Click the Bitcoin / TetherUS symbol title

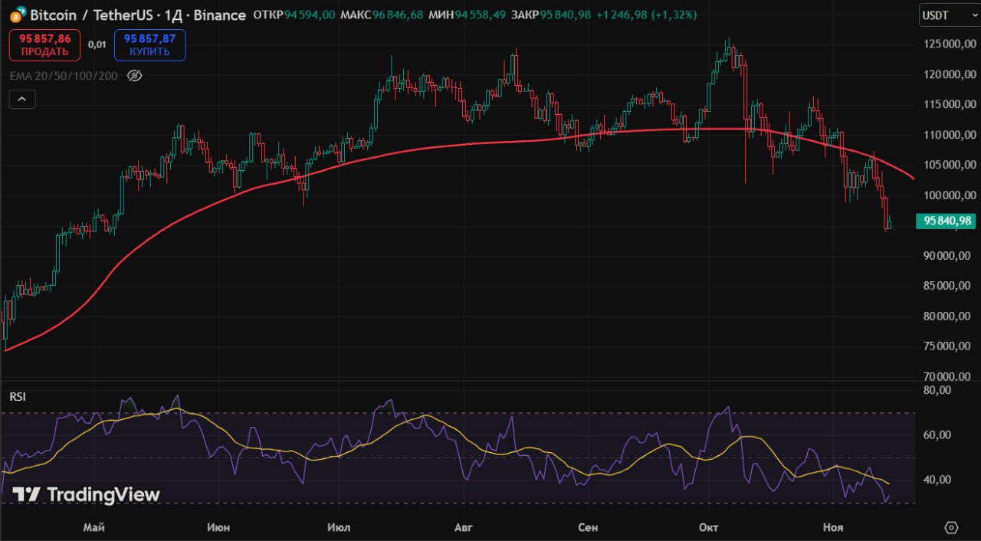[84, 15]
